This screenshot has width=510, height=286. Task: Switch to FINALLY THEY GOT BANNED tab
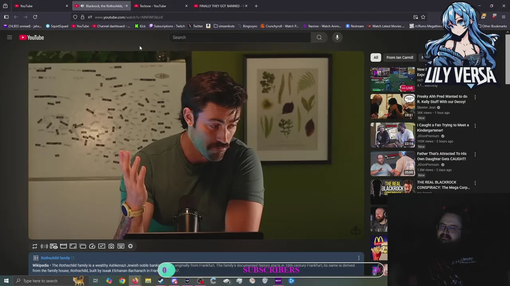pos(221,6)
